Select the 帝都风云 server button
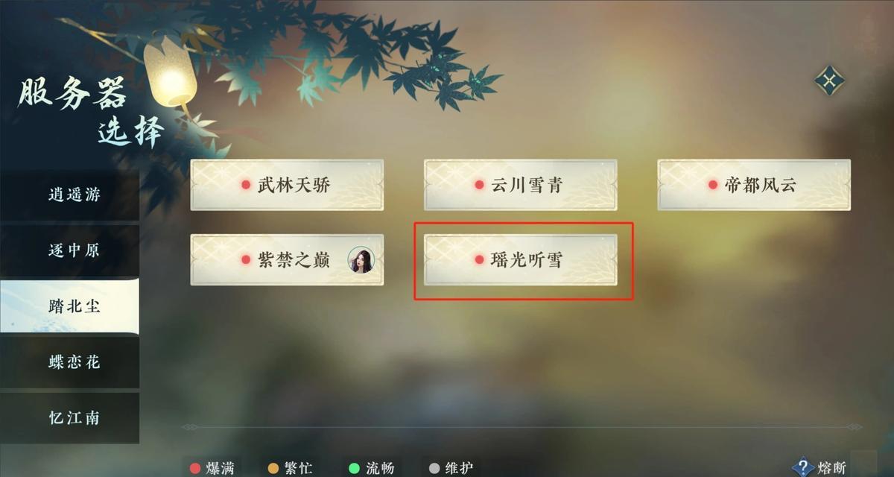The width and height of the screenshot is (894, 477). [754, 185]
